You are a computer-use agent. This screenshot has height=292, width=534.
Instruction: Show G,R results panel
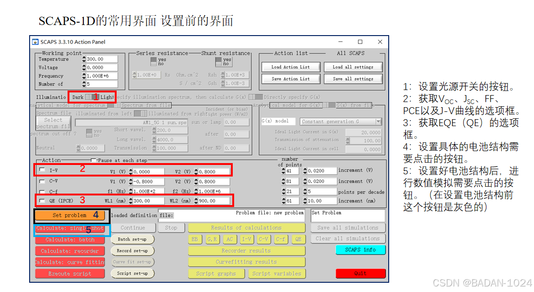(212, 239)
